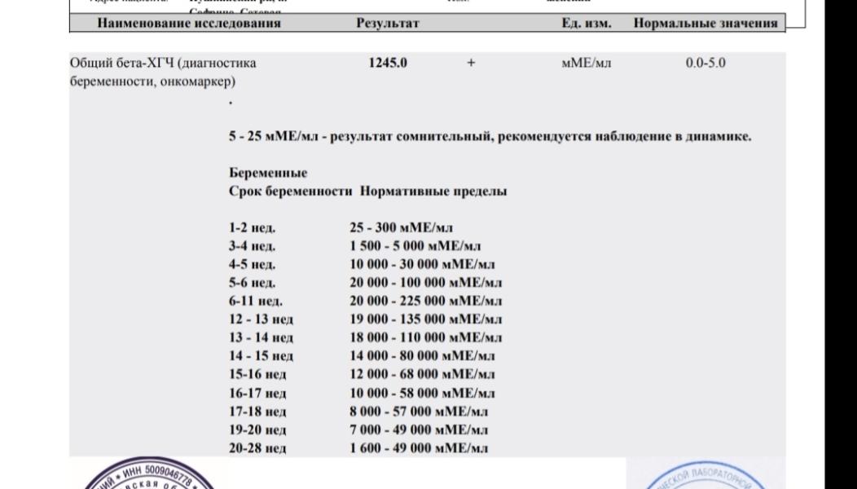The width and height of the screenshot is (857, 489).
Task: Select the normal range 0.0-5.0
Action: coord(705,63)
